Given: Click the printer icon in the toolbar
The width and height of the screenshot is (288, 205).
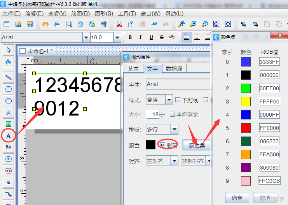Looking at the screenshot, I should [57, 24].
